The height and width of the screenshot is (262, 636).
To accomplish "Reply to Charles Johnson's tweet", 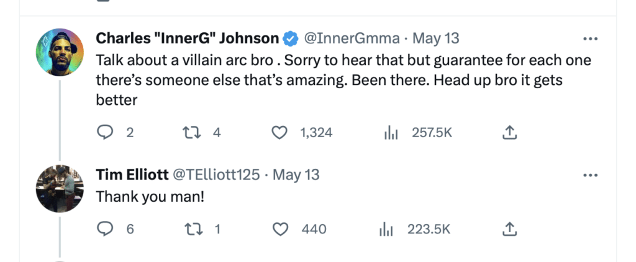I will click(105, 132).
